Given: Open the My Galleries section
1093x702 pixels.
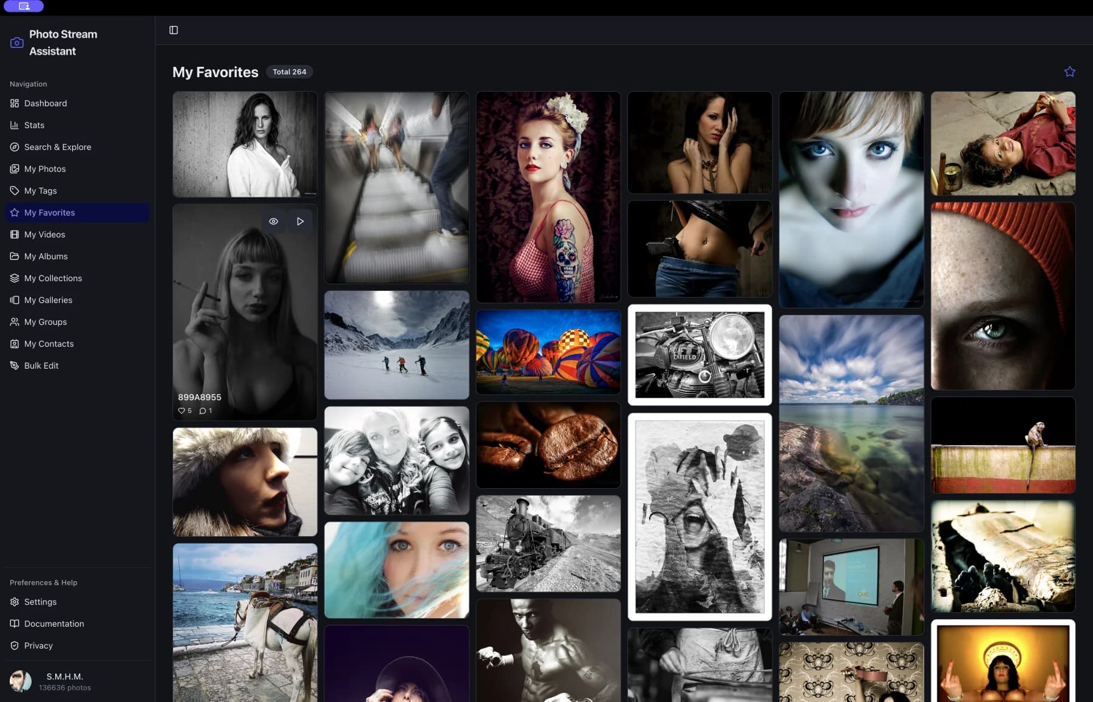Looking at the screenshot, I should (48, 300).
